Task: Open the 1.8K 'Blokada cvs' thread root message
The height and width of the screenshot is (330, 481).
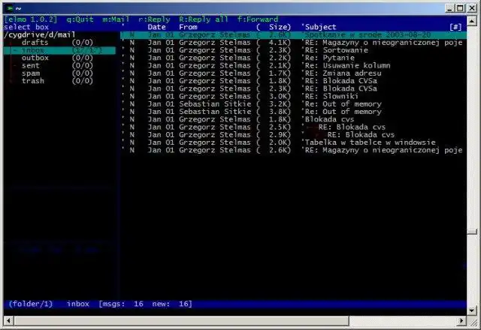Action: tap(293, 119)
